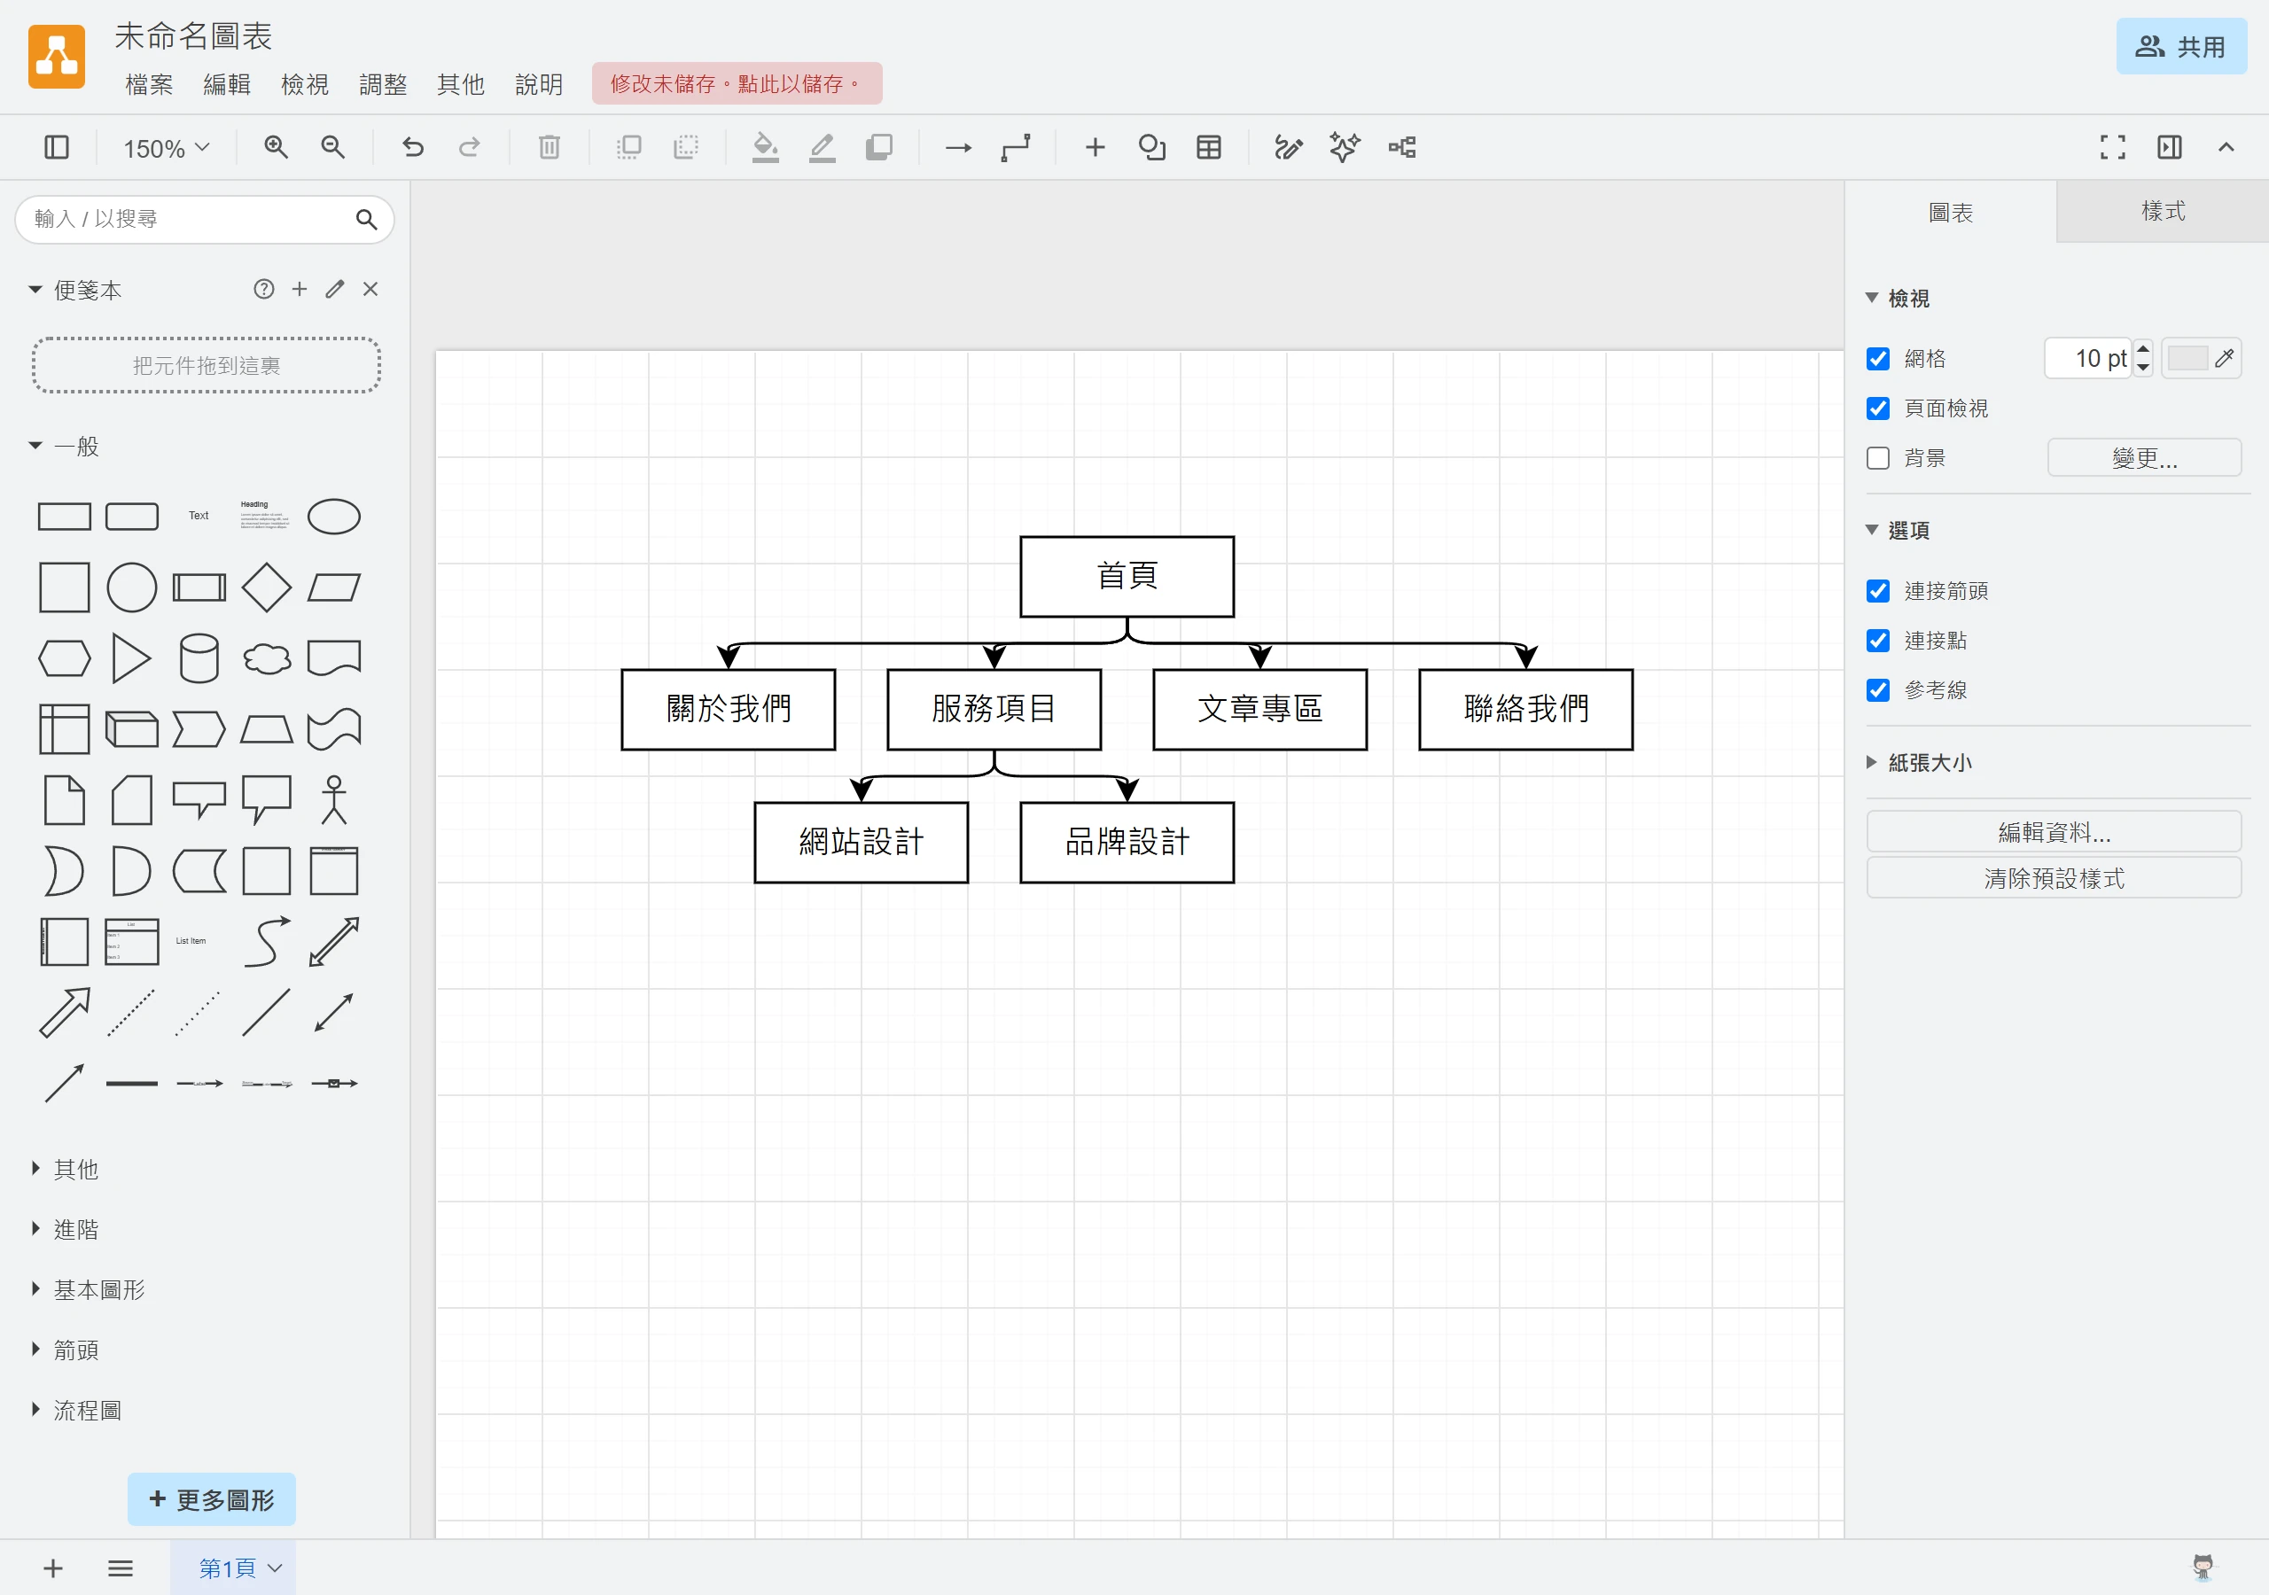Enter fullscreen mode via toolbar icon
The image size is (2269, 1595).
(2113, 147)
